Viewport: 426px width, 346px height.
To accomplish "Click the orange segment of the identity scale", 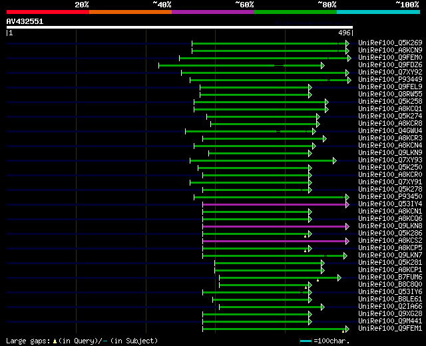I will [x=130, y=12].
